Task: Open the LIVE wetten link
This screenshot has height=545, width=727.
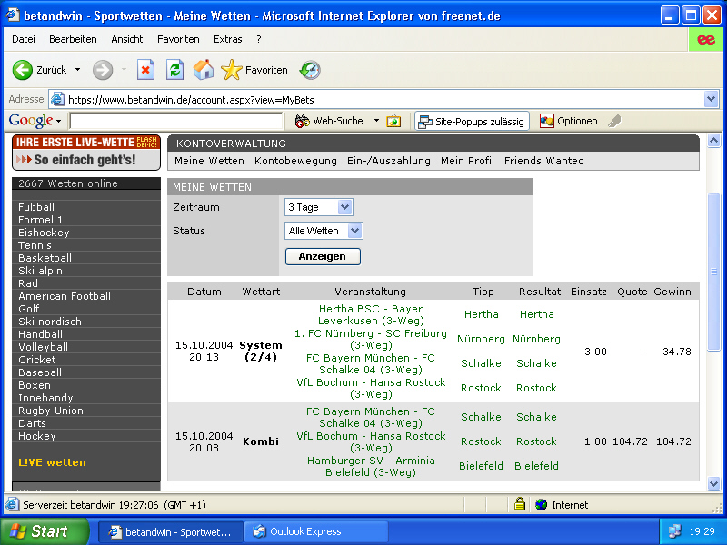Action: 52,462
